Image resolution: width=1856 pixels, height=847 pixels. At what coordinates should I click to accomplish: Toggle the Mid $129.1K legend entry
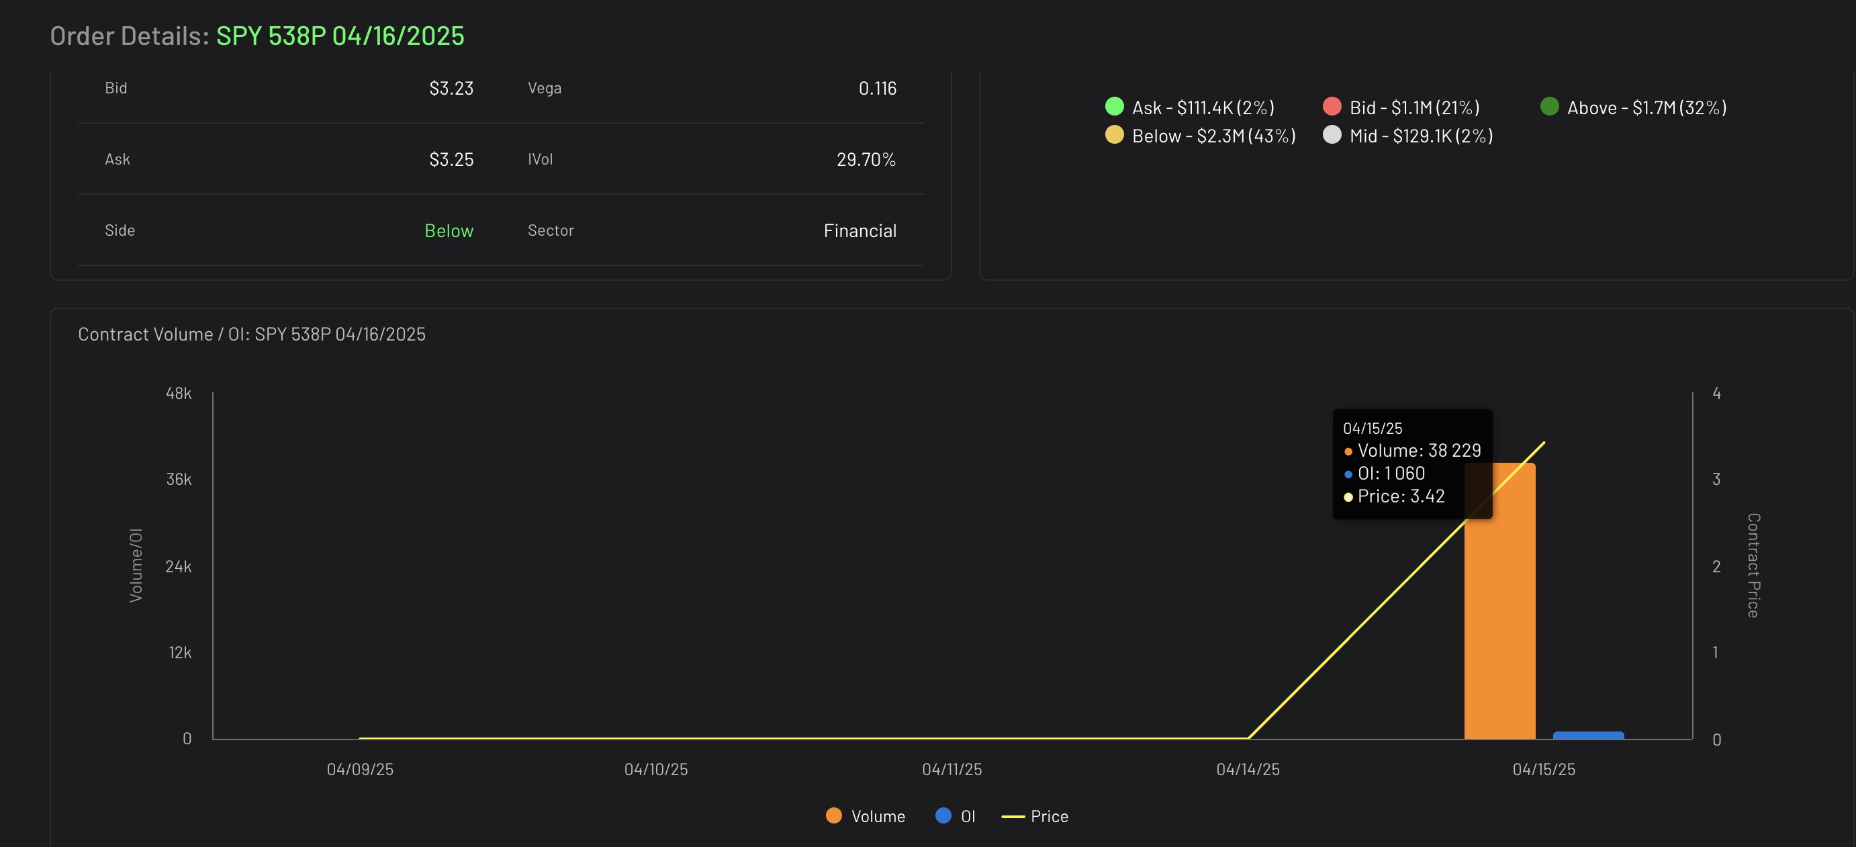point(1408,136)
